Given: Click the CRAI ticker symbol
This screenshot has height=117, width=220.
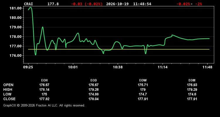Looking at the screenshot, I should tap(28, 4).
